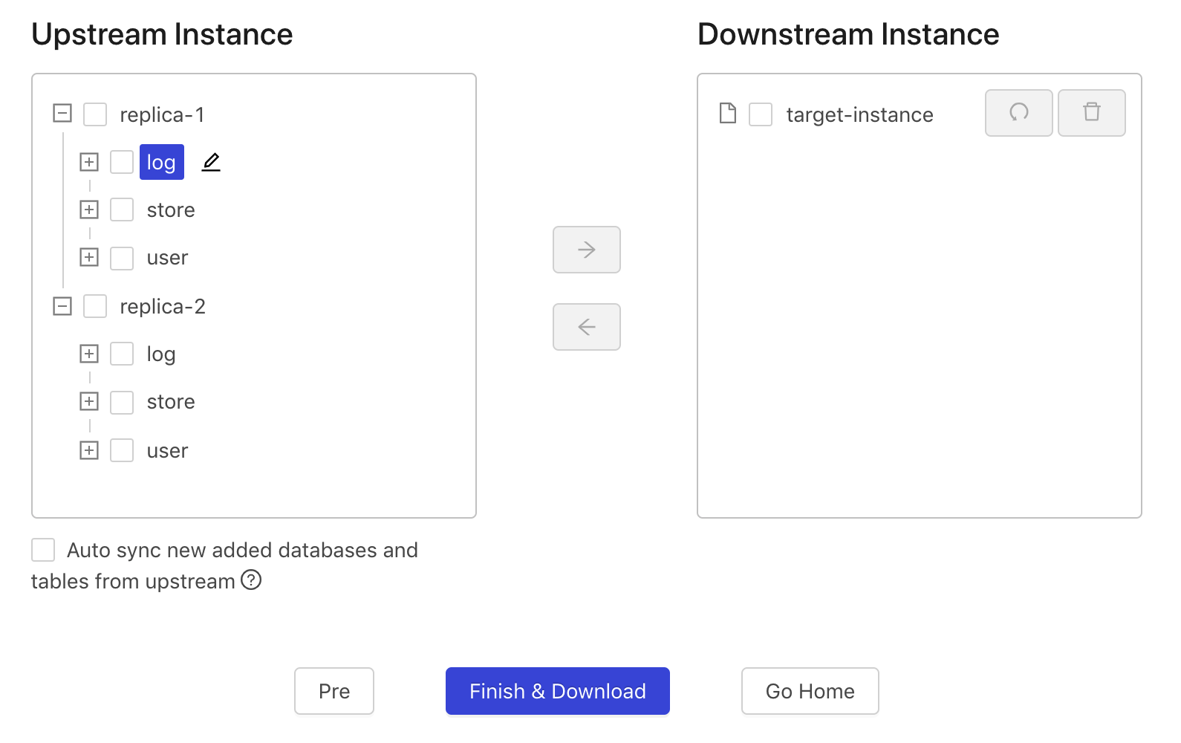Expand the log node under replica-1
This screenshot has width=1181, height=743.
(x=89, y=162)
